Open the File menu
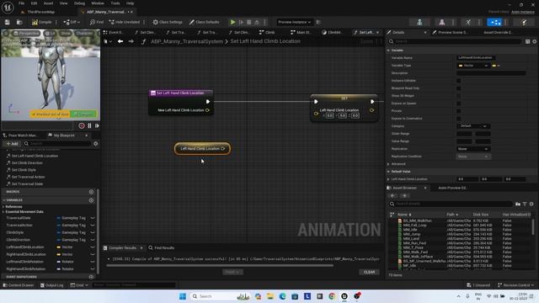The width and height of the screenshot is (539, 303). [x=21, y=3]
